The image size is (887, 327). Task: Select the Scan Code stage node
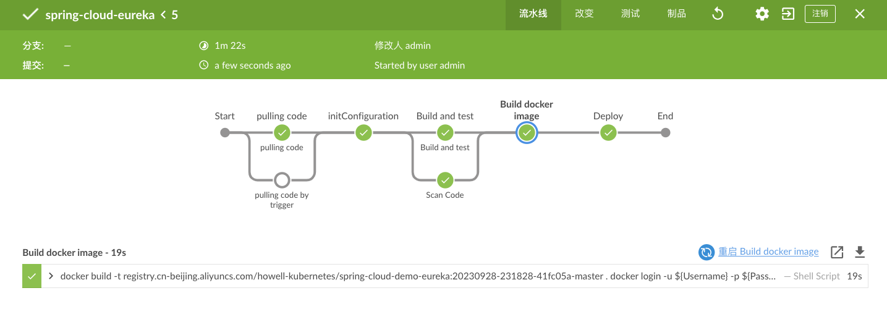(445, 180)
